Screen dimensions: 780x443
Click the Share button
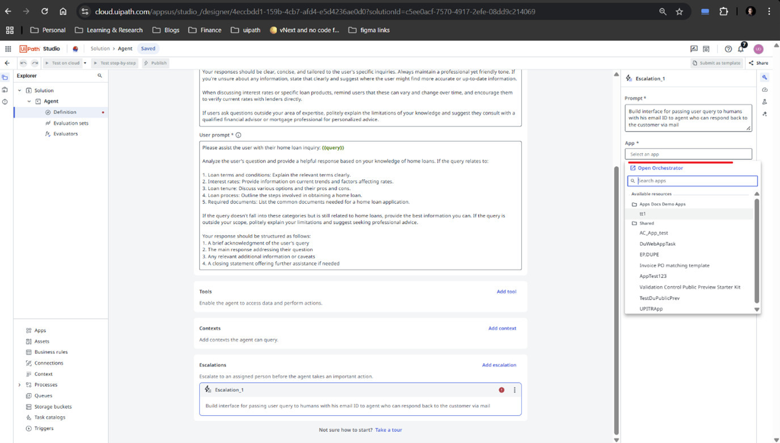(x=758, y=63)
